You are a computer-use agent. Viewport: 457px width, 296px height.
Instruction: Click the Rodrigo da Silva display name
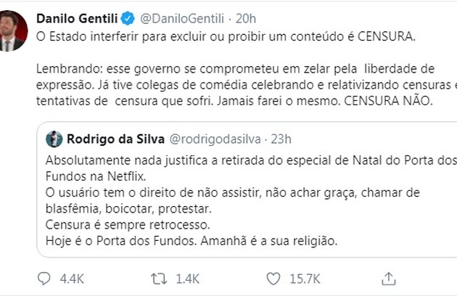[x=116, y=138]
